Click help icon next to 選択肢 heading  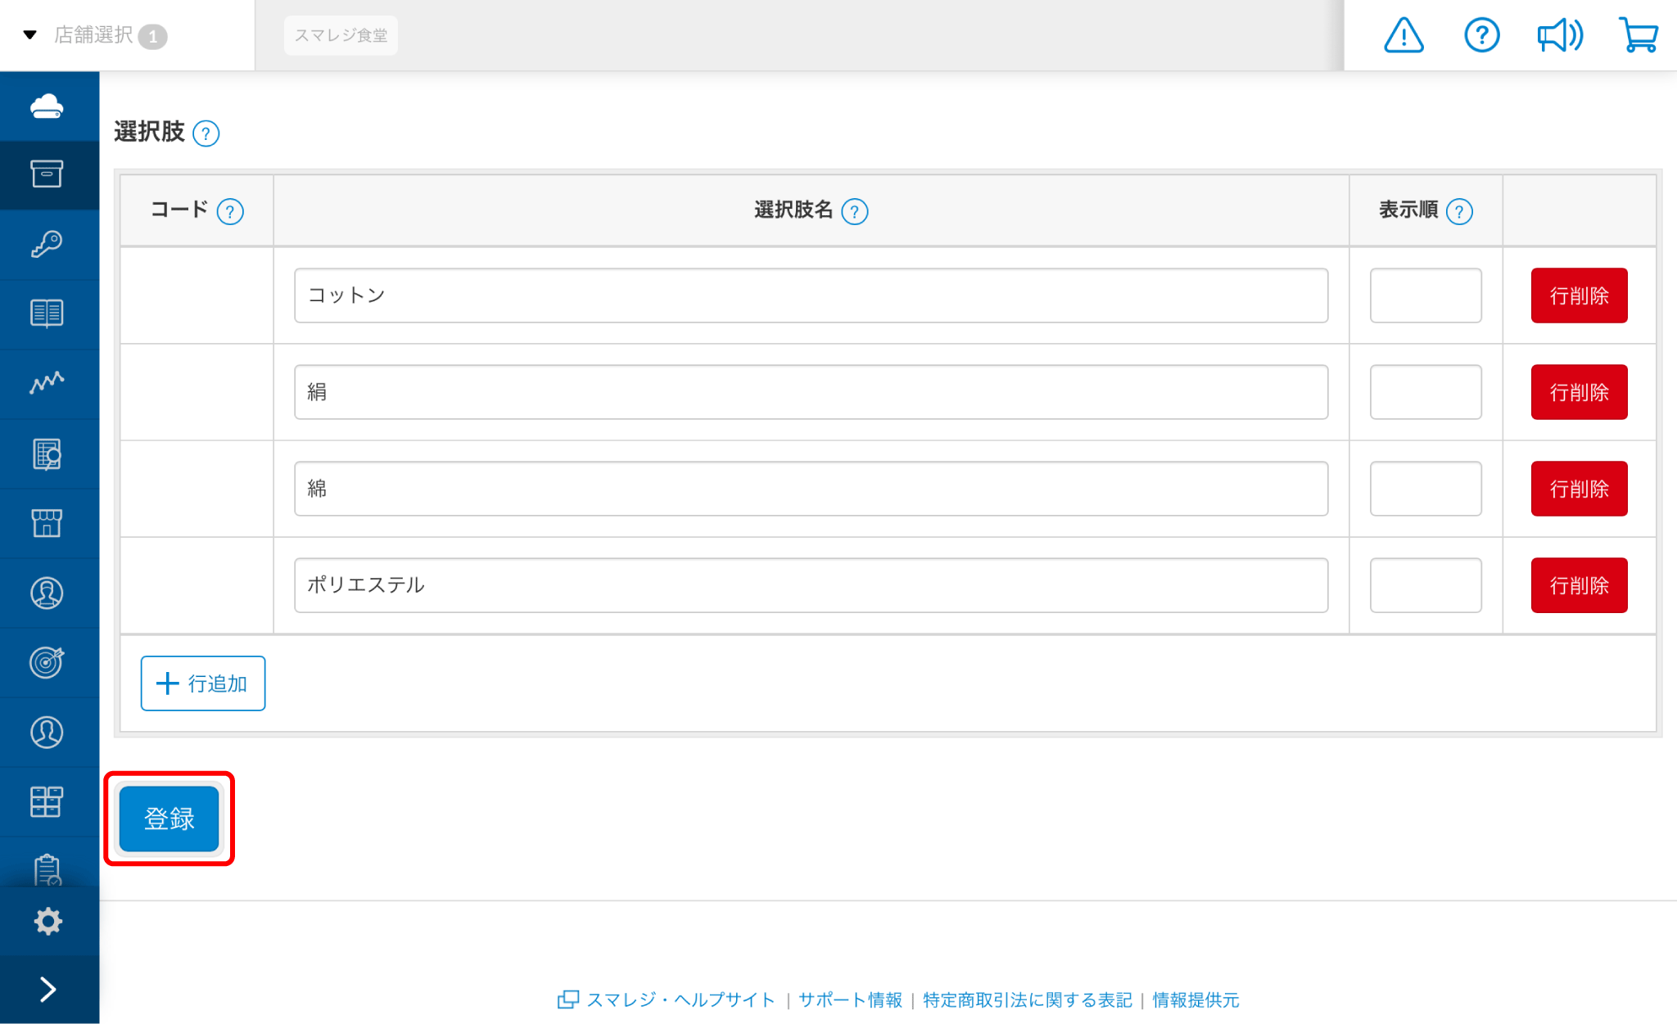[206, 133]
